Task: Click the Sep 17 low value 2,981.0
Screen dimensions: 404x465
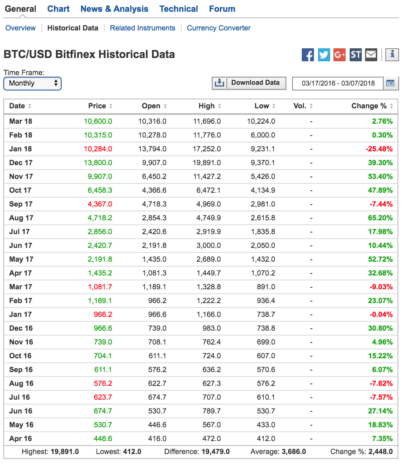Action: 263,204
